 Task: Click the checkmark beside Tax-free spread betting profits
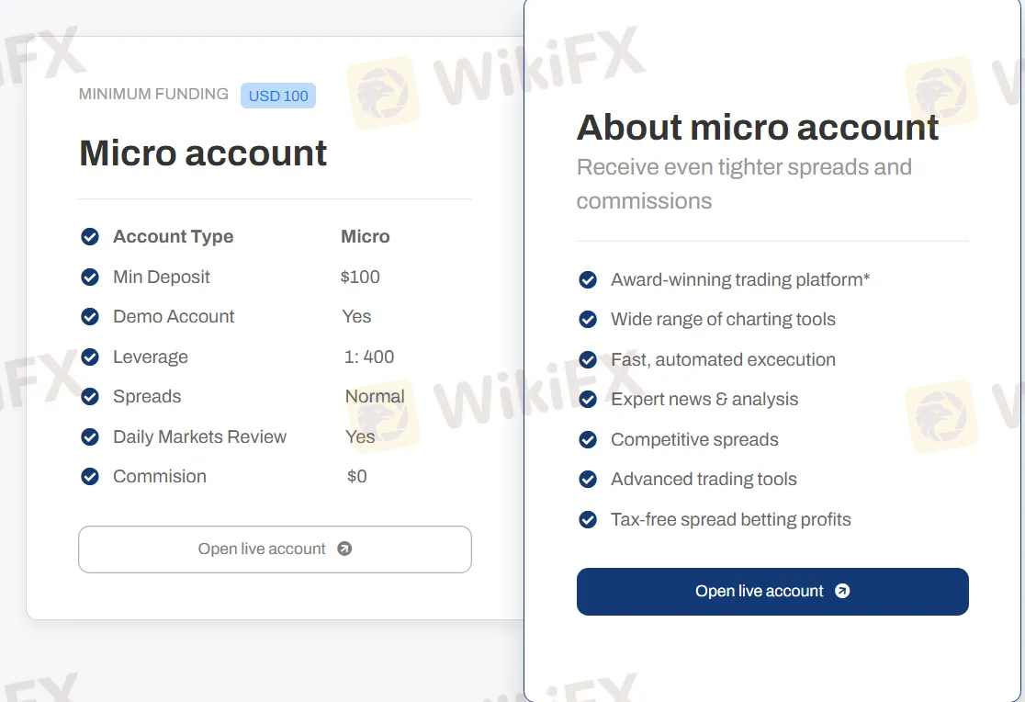(587, 519)
